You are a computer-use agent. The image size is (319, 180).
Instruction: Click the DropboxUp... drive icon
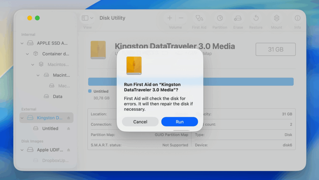(x=36, y=160)
